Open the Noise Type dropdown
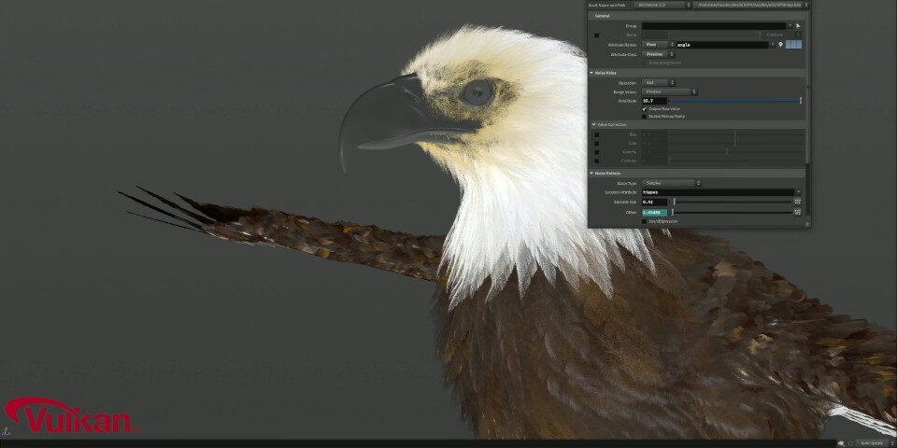The image size is (897, 448). click(x=672, y=183)
